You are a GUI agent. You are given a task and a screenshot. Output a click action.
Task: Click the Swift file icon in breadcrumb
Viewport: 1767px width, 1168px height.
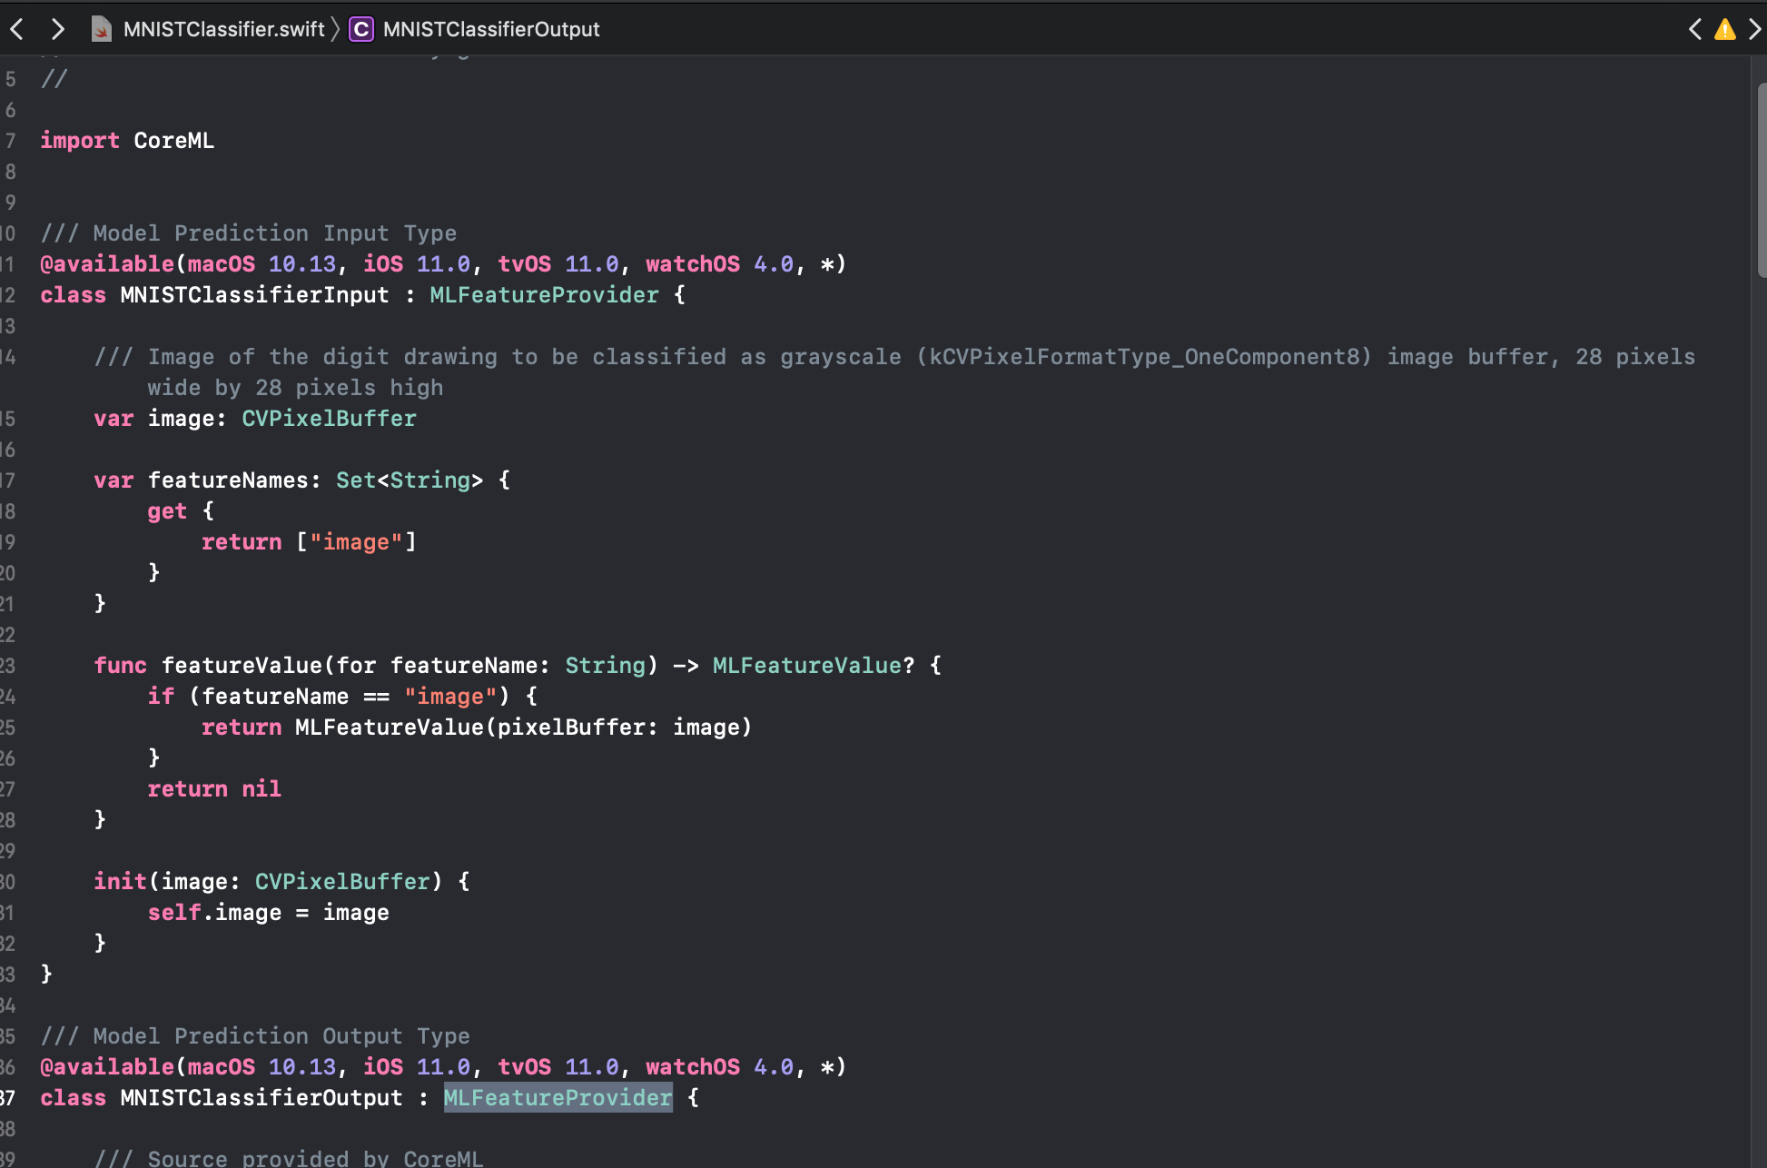click(x=101, y=29)
